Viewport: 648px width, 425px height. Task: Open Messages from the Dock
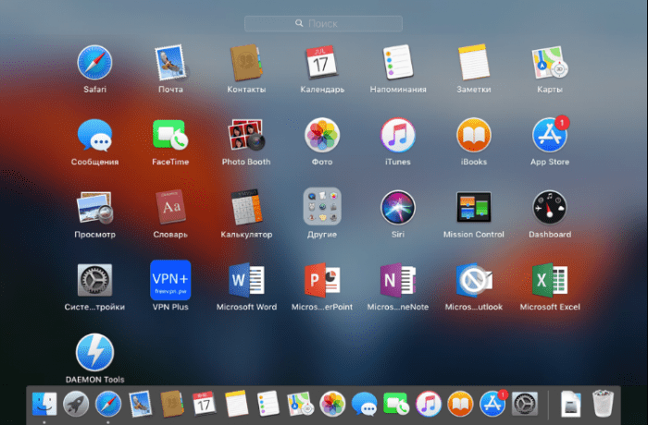(364, 404)
